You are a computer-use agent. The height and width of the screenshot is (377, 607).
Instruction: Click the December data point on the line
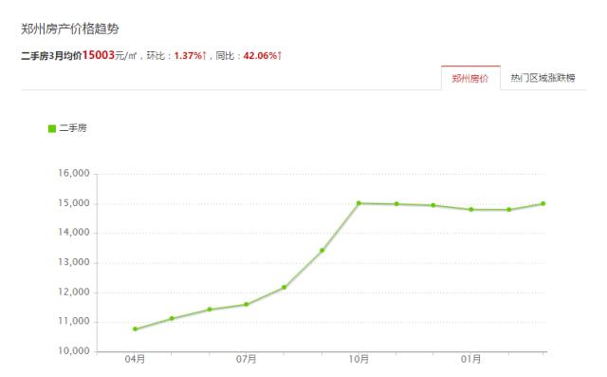(x=433, y=205)
